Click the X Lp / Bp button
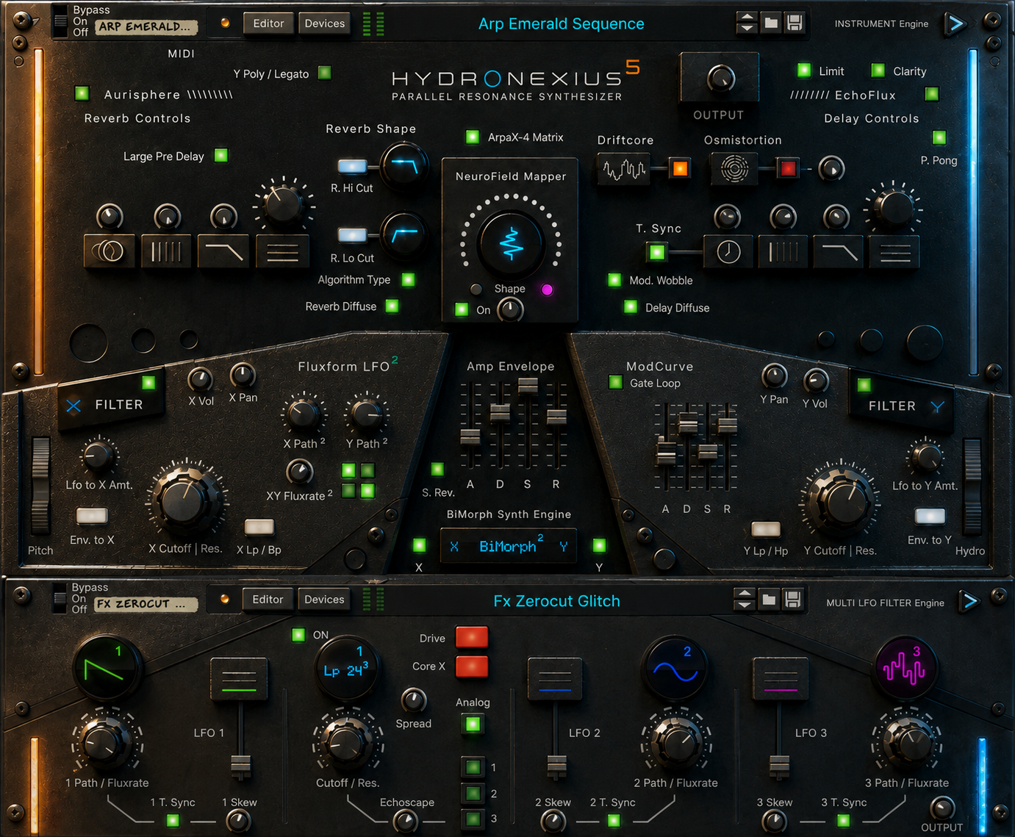This screenshot has height=837, width=1015. pos(259,526)
